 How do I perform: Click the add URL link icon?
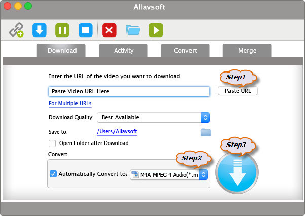(x=16, y=30)
